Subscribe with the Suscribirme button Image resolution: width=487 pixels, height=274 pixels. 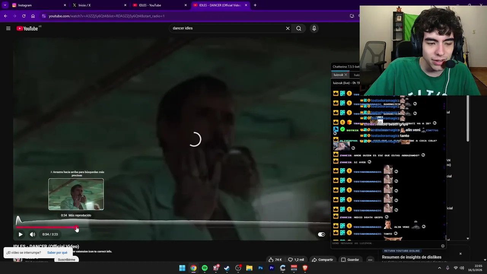click(67, 260)
